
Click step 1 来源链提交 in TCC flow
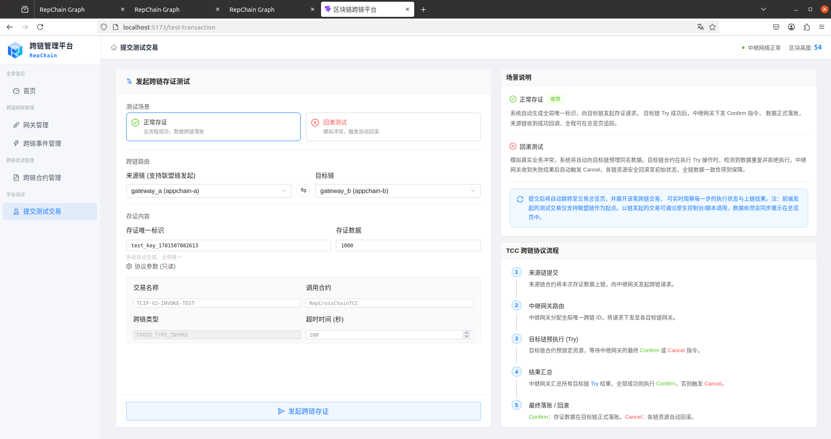(x=543, y=273)
